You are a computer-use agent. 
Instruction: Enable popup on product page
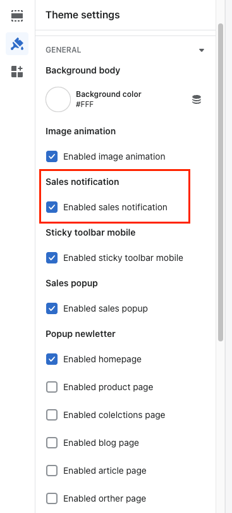pos(52,387)
